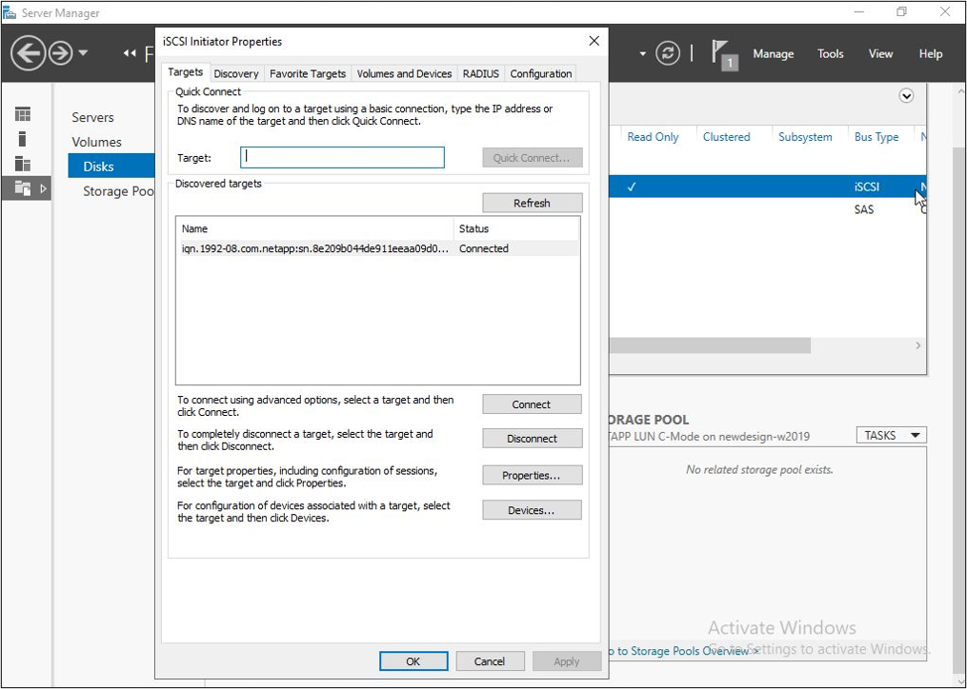This screenshot has height=689, width=967.
Task: Click the Disconnect button
Action: (532, 439)
